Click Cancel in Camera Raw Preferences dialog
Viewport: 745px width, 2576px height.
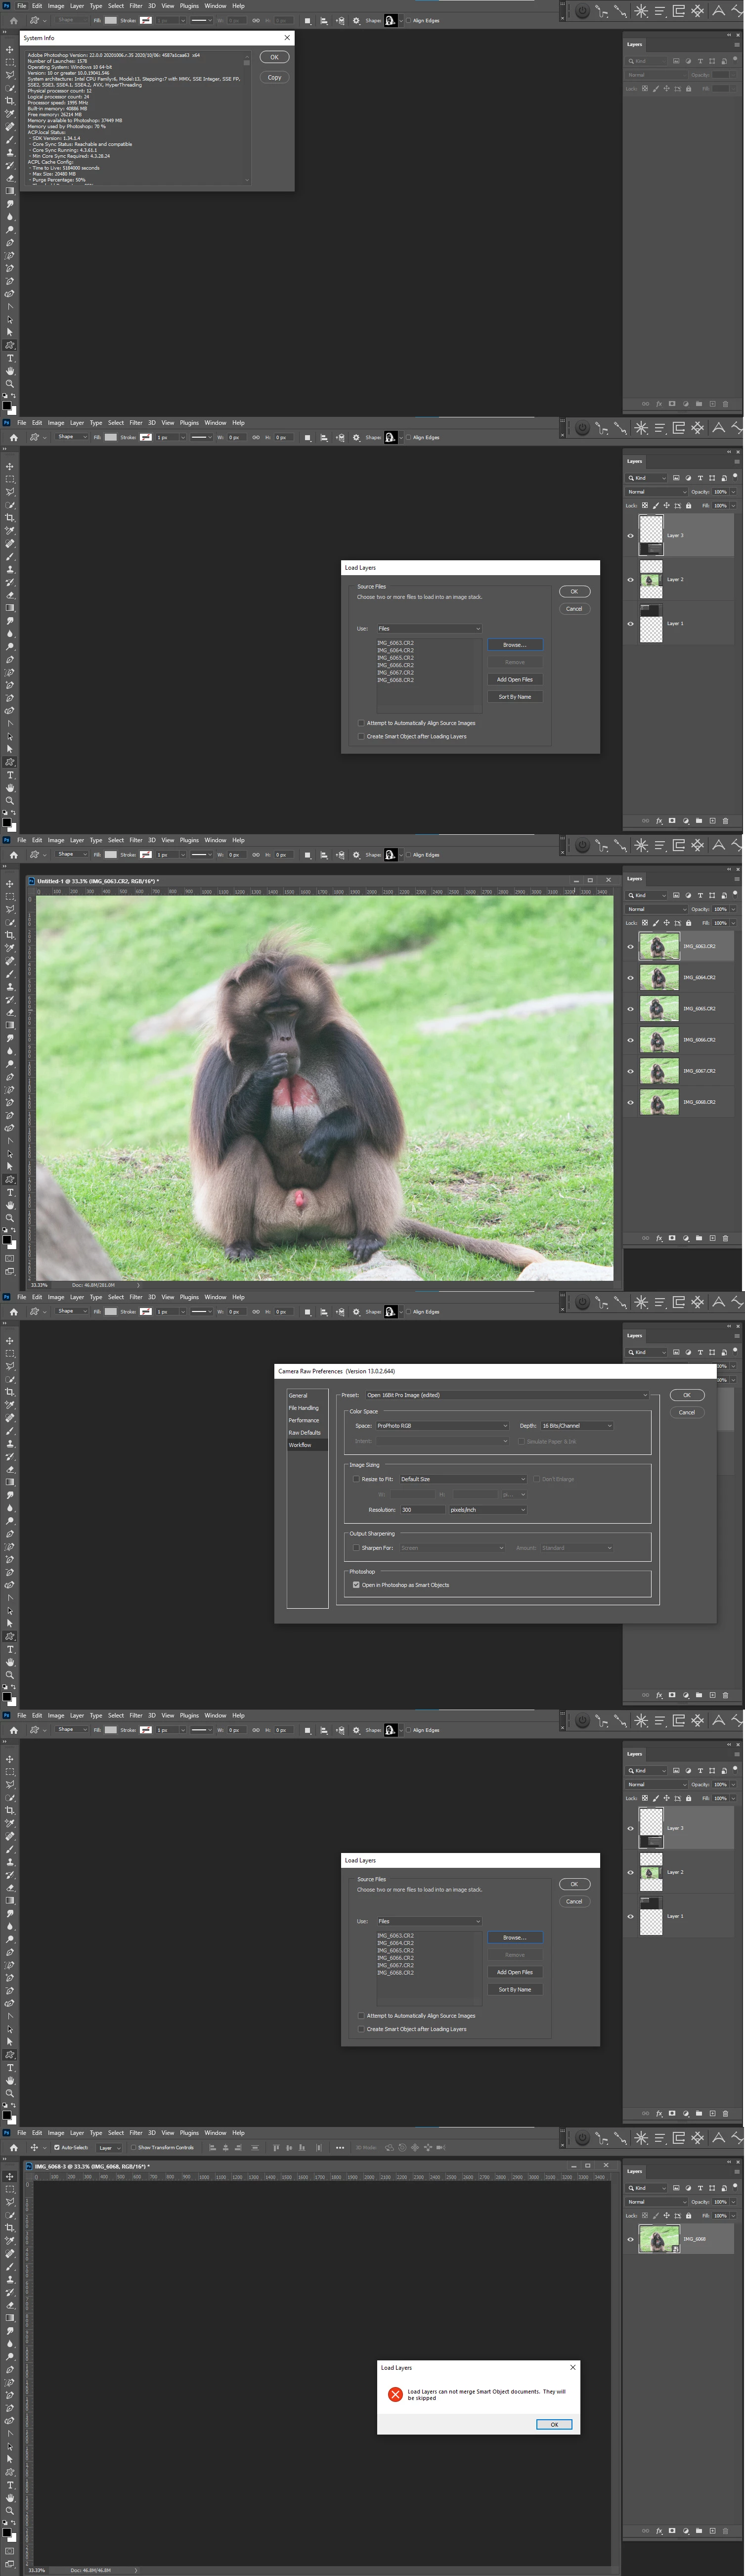coord(687,1412)
